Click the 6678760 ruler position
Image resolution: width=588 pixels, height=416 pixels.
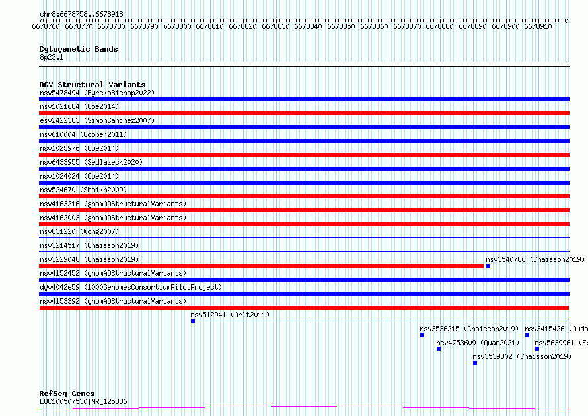coord(46,26)
